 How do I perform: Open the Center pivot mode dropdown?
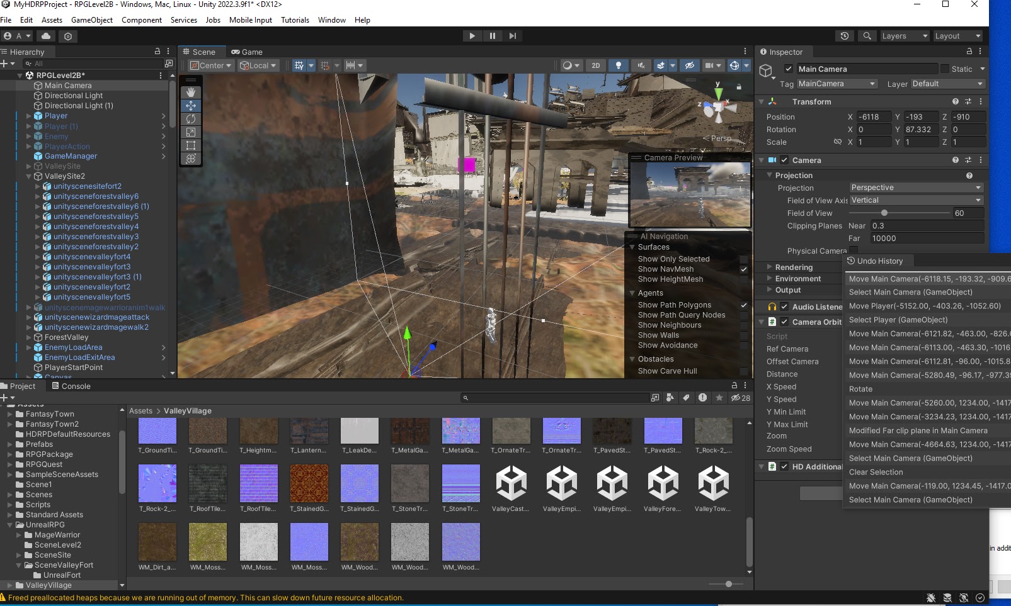(x=211, y=65)
